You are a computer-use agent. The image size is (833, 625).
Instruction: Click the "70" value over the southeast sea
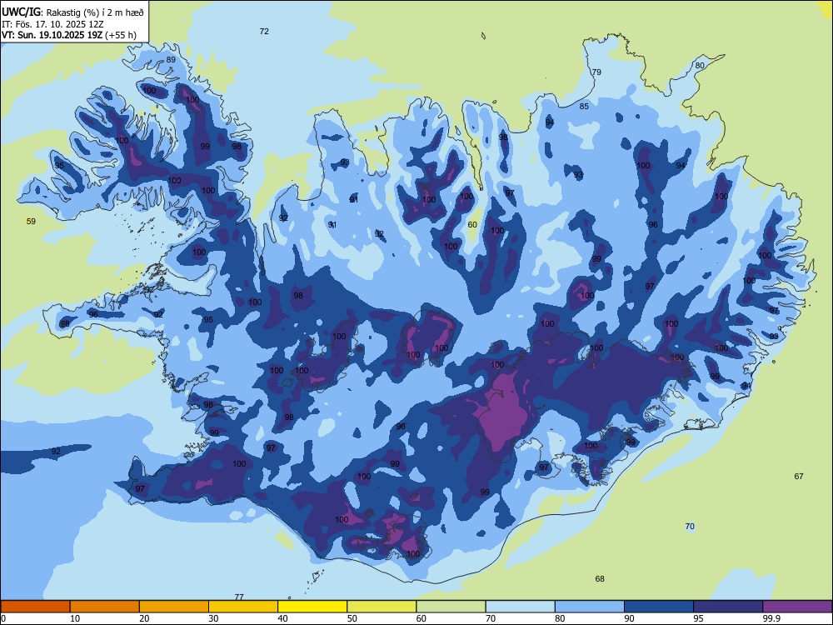(x=690, y=526)
